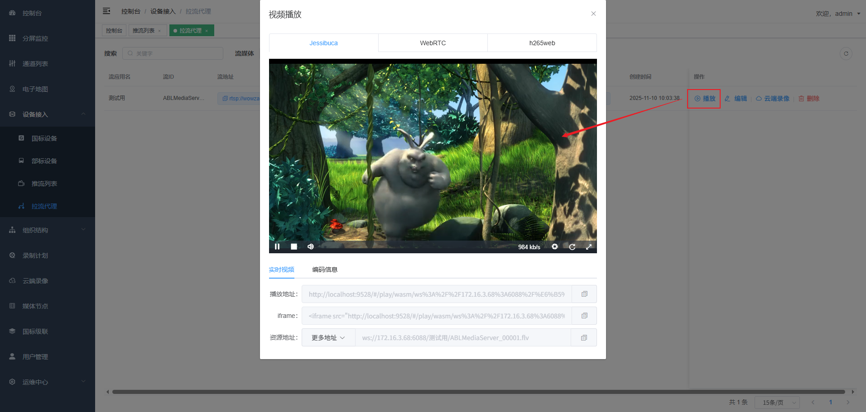Viewport: 866px width, 412px height.
Task: Close the 视频播放 dialog
Action: [593, 14]
